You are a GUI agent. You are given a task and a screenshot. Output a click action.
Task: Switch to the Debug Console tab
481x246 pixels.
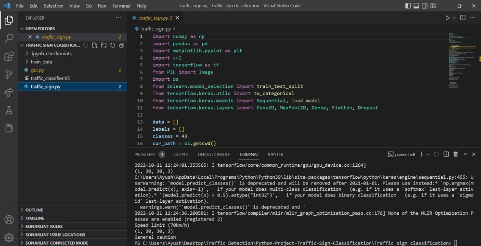pyautogui.click(x=214, y=155)
